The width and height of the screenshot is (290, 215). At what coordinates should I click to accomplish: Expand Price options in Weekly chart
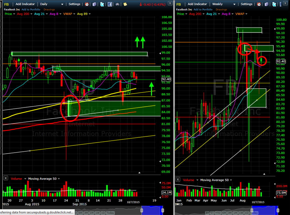point(186,14)
